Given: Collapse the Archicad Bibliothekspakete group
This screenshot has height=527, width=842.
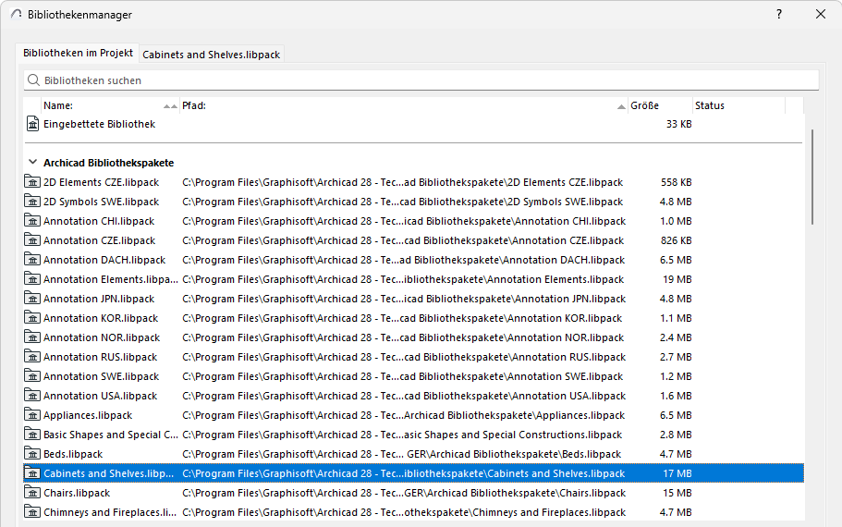Looking at the screenshot, I should [32, 162].
